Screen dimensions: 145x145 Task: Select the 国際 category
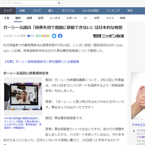pyautogui.click(x=29, y=18)
